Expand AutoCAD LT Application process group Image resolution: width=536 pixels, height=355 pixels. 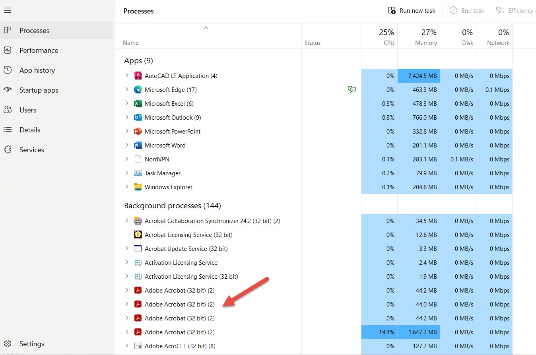127,75
